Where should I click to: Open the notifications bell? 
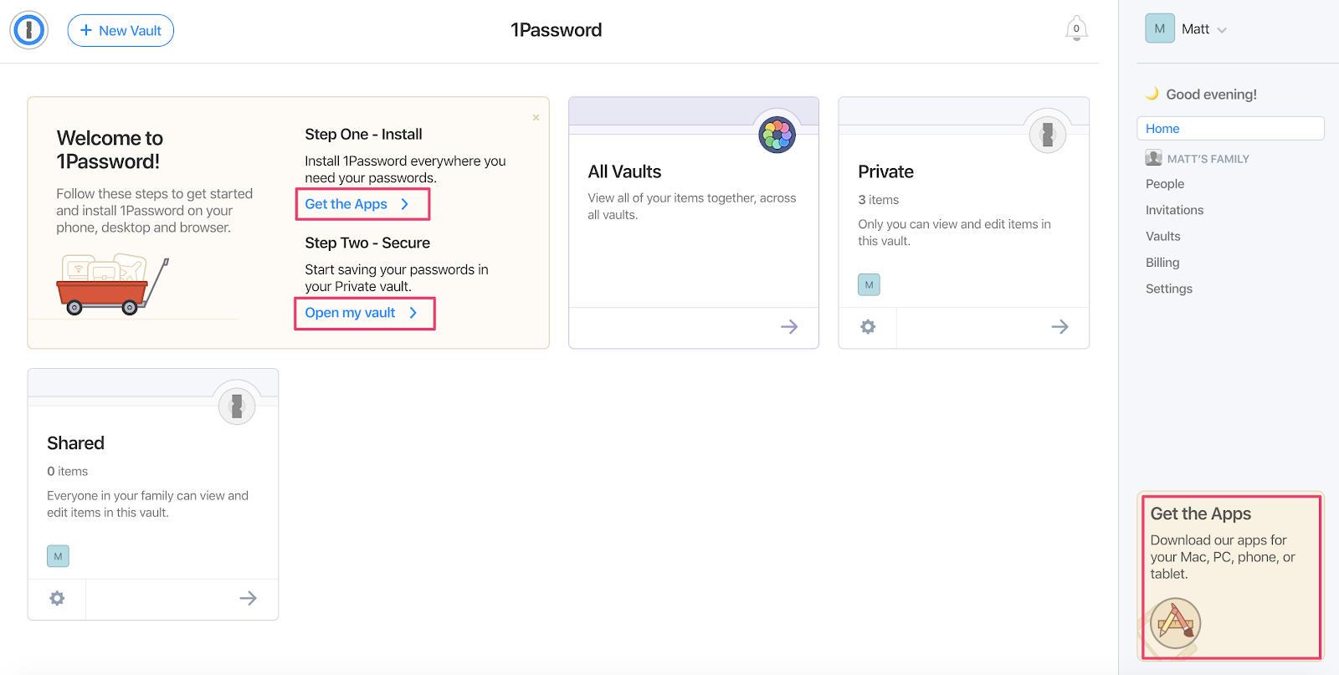(1076, 28)
